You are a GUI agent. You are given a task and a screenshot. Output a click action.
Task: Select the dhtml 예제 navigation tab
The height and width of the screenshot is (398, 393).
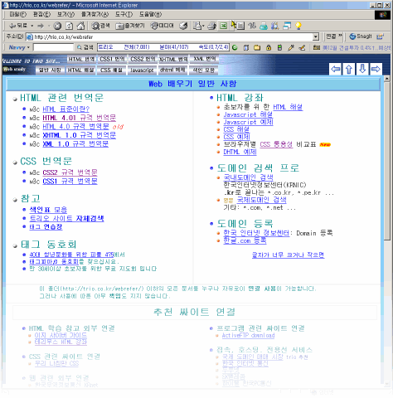[x=172, y=70]
